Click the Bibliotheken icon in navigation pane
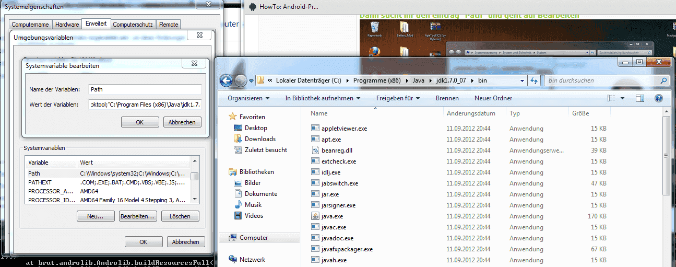Screen dimensions: 676x267 point(233,172)
